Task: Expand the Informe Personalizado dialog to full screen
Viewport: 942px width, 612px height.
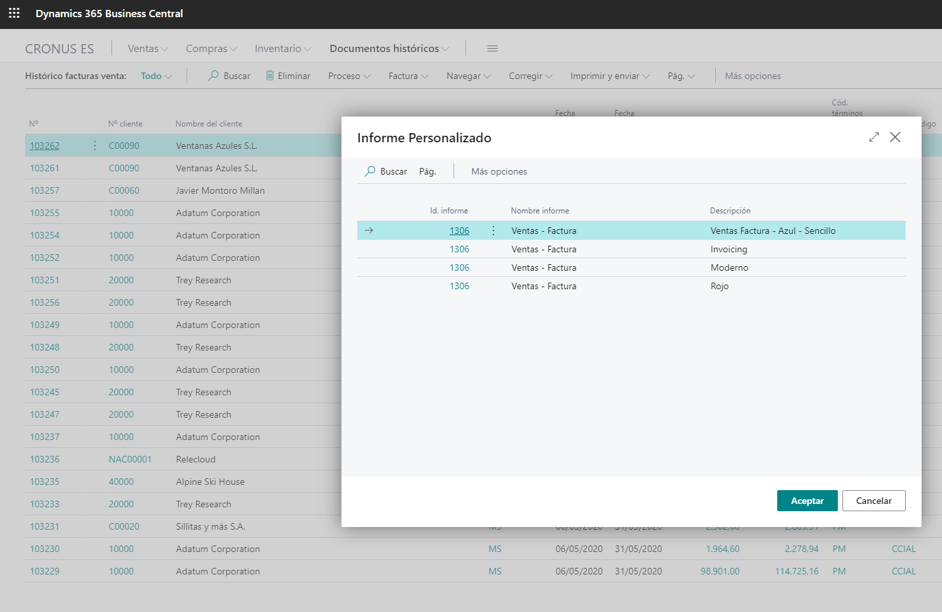Action: [874, 137]
